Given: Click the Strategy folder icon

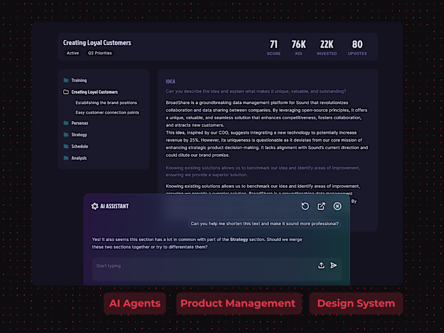Looking at the screenshot, I should 66,134.
